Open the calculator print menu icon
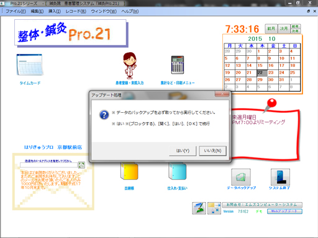 tap(178, 65)
